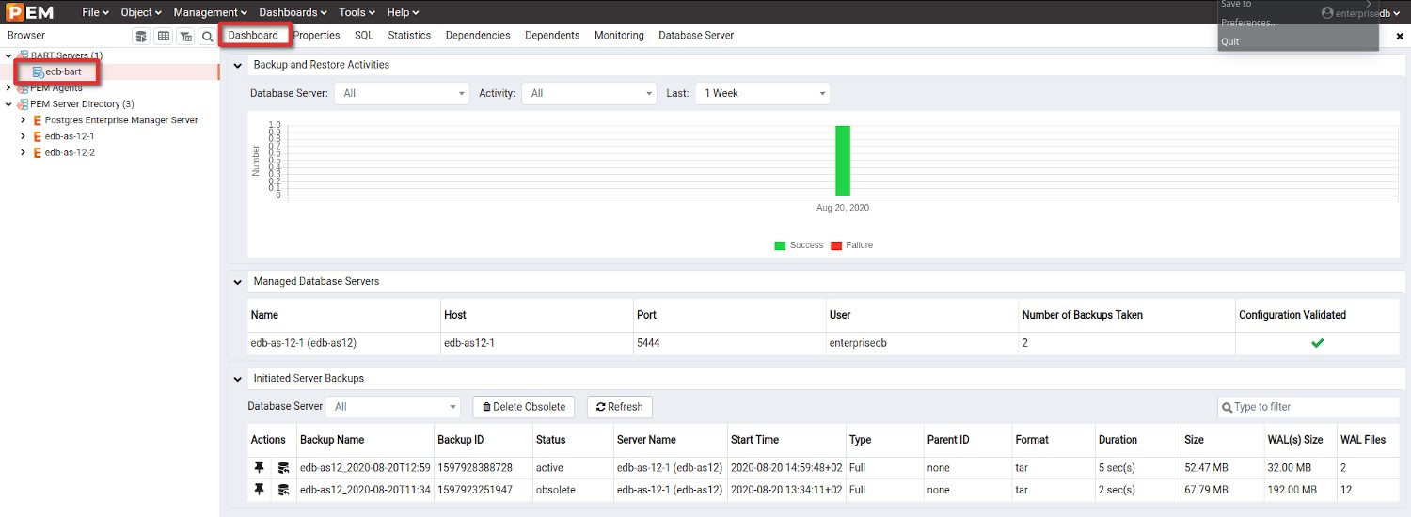Switch to the Database Server tab
The image size is (1411, 517).
coord(696,36)
